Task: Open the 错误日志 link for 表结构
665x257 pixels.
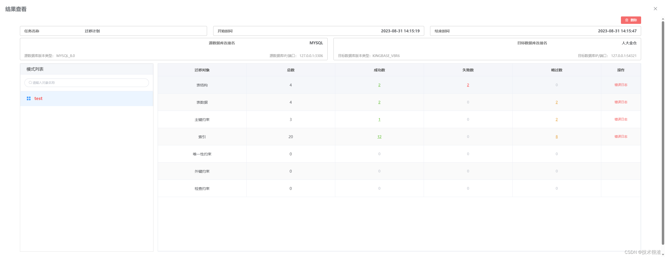Action: (621, 85)
